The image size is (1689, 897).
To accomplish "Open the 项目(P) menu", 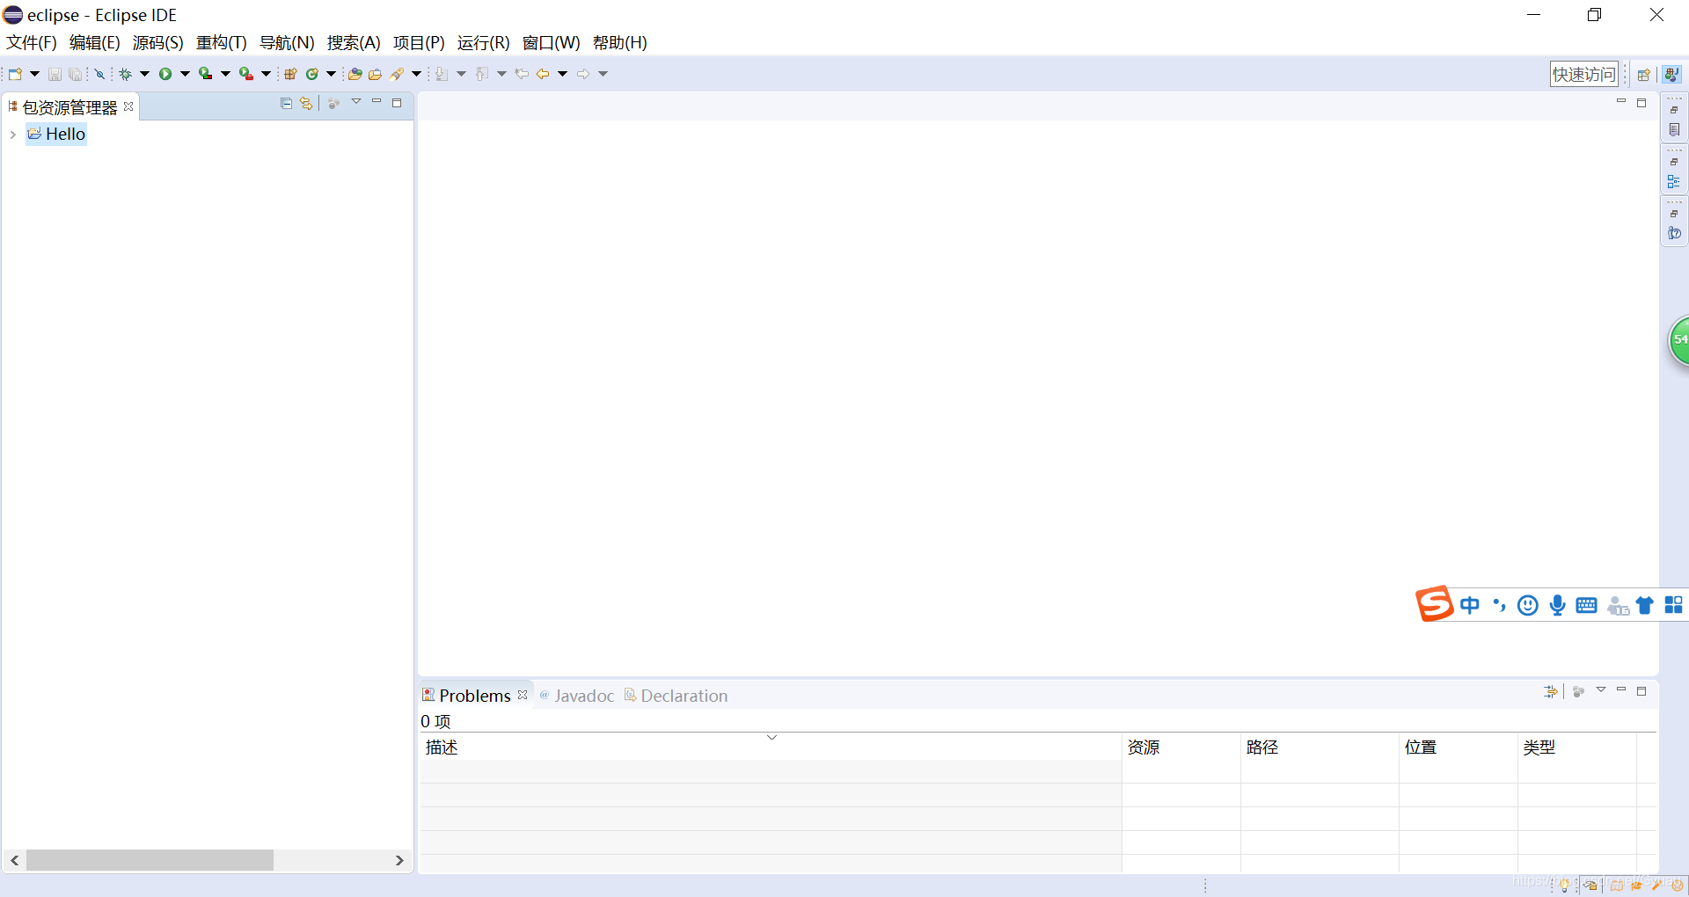I will [x=419, y=42].
